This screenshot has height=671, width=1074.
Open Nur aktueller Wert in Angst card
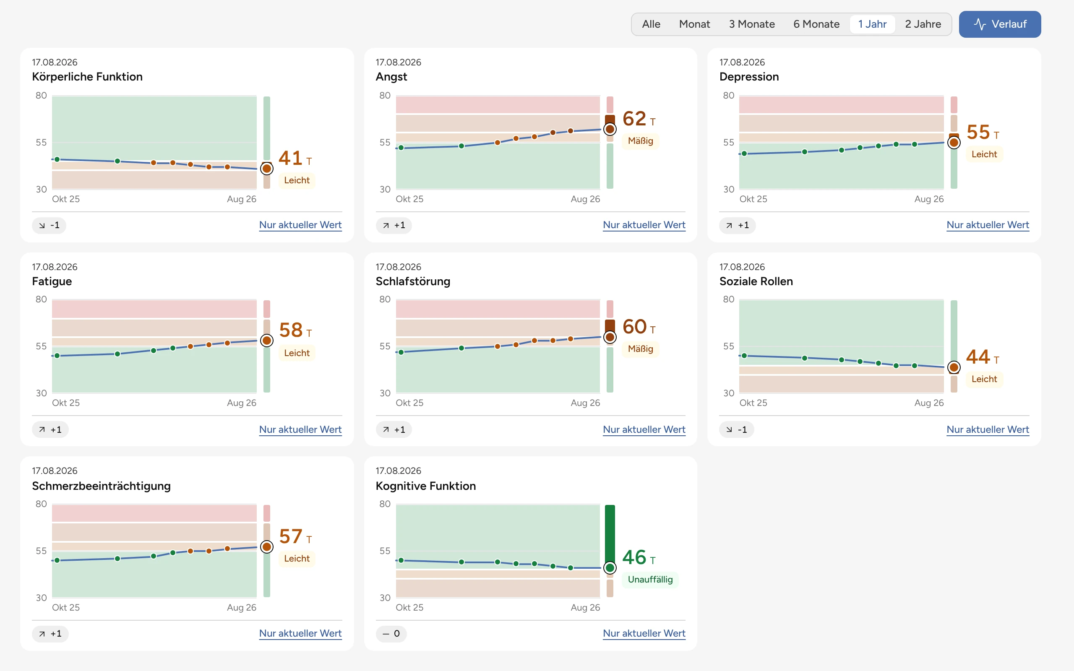coord(644,225)
